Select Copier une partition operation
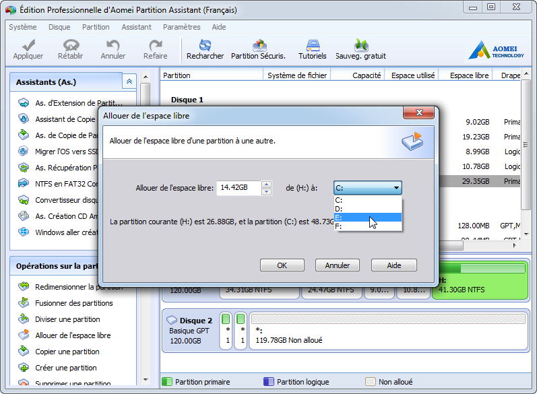The width and height of the screenshot is (537, 394). pyautogui.click(x=59, y=352)
